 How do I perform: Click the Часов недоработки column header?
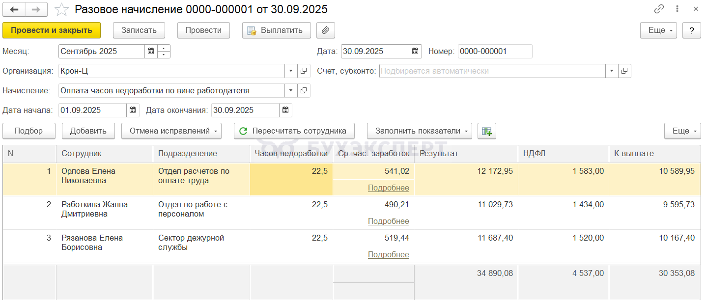click(291, 154)
